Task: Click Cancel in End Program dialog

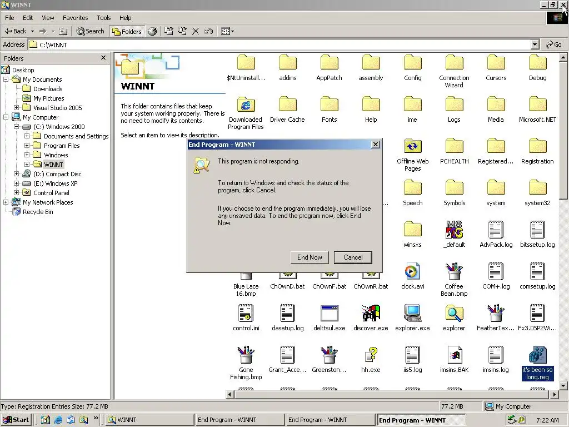Action: pyautogui.click(x=353, y=257)
